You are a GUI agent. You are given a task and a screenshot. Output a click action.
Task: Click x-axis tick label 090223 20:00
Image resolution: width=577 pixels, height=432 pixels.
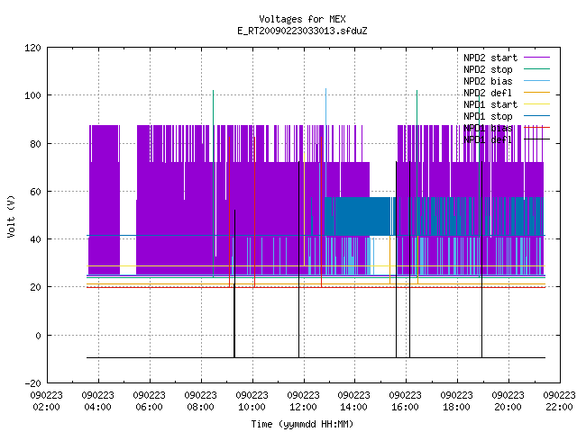(508, 401)
